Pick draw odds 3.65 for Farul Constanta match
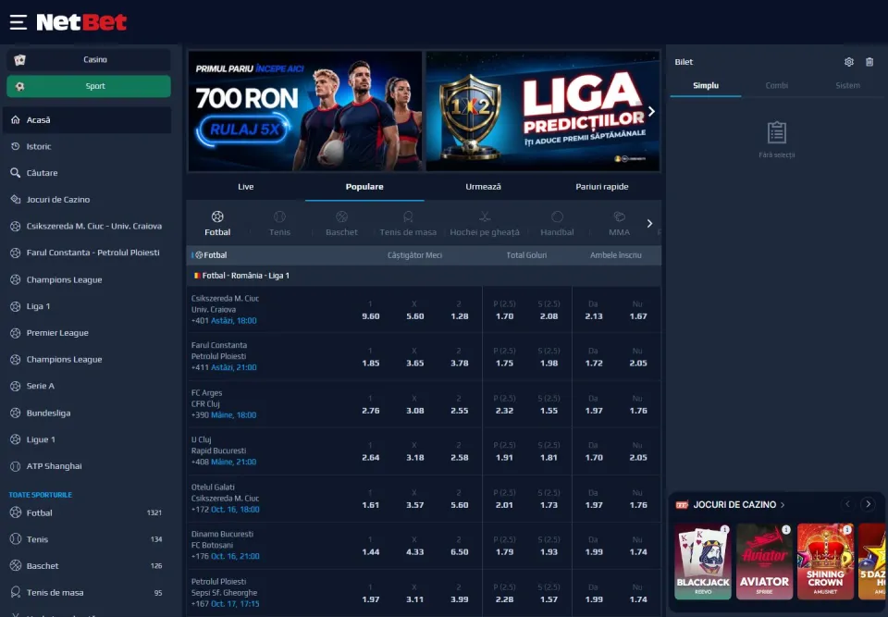The height and width of the screenshot is (617, 888). pyautogui.click(x=415, y=357)
